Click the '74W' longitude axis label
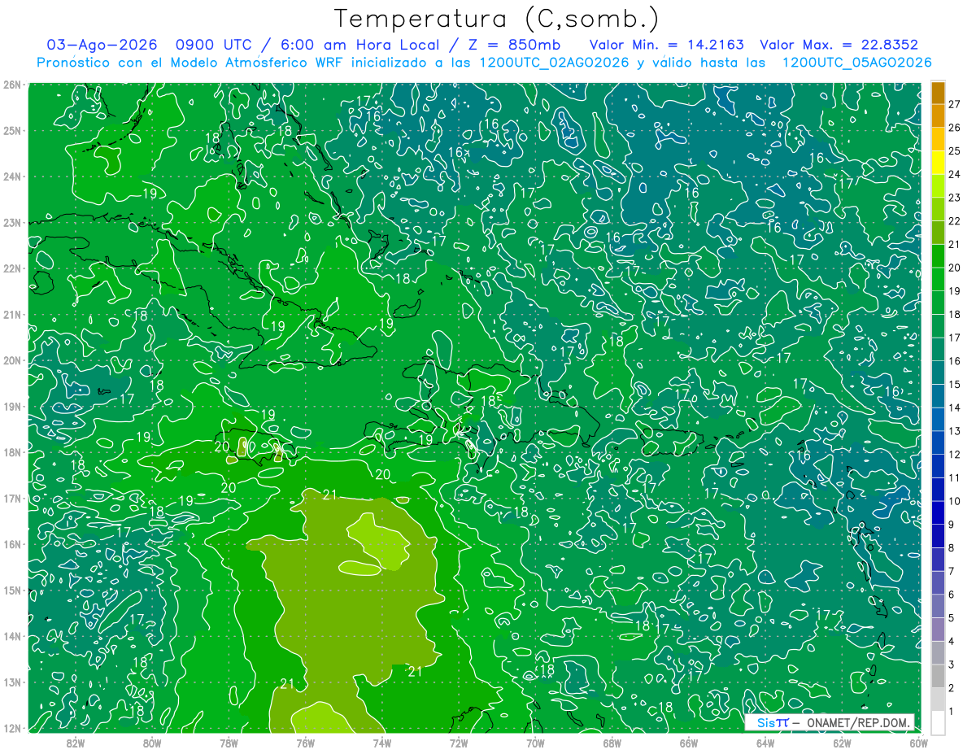This screenshot has width=976, height=754. 382,742
